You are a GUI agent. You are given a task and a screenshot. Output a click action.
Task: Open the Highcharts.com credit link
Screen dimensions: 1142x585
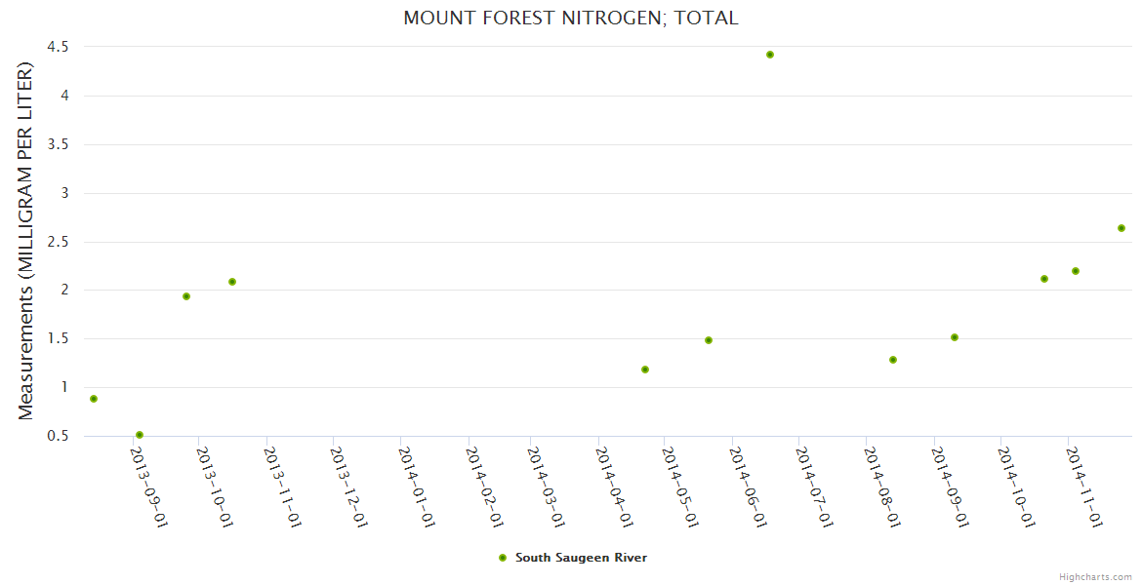click(x=1095, y=576)
